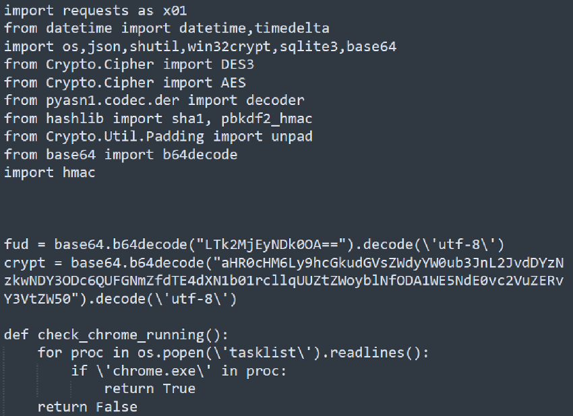The width and height of the screenshot is (573, 416).
Task: Place cursor on 'DES3' import
Action: (x=237, y=65)
